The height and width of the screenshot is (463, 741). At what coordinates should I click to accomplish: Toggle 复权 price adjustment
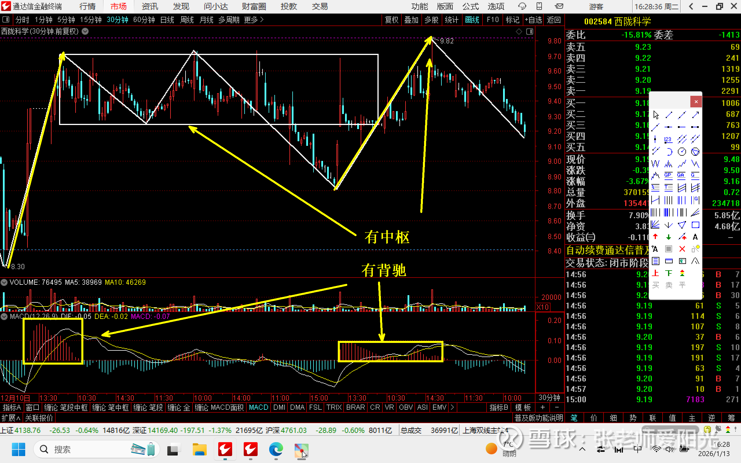click(x=391, y=20)
